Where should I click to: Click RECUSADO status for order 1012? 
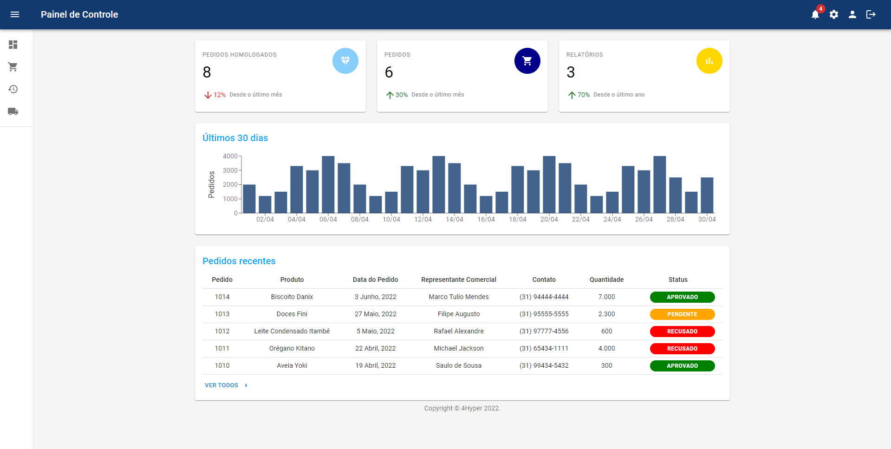[x=682, y=332]
